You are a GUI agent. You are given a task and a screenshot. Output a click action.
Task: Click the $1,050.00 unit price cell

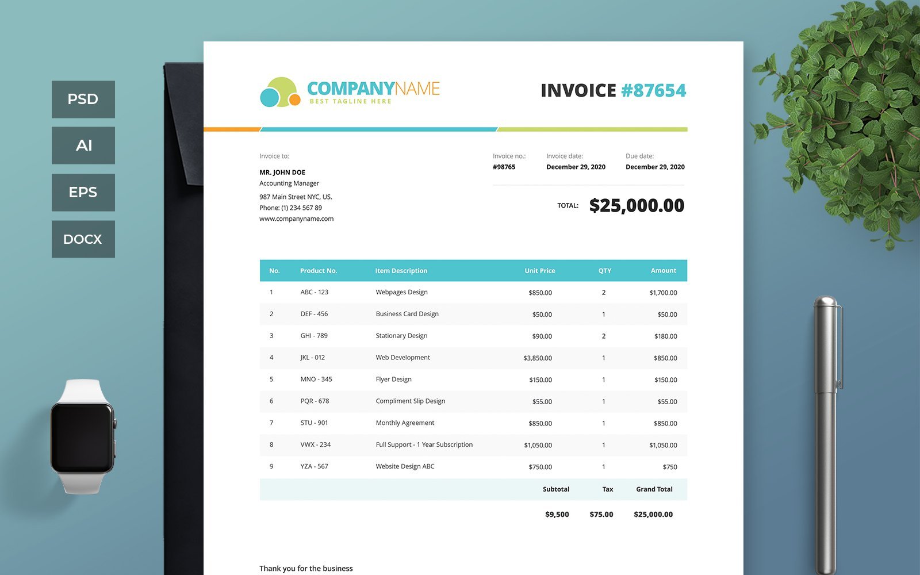click(x=538, y=446)
